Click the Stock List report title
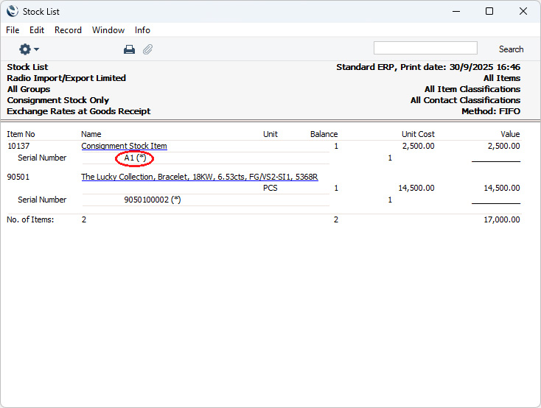Screen dimensions: 541x408 [27, 67]
